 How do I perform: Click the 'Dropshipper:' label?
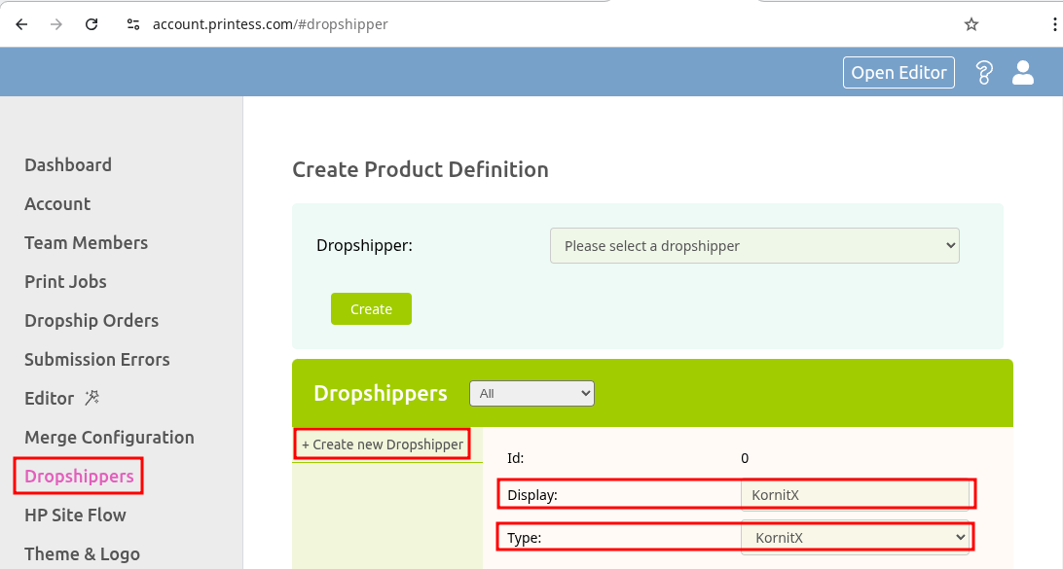coord(364,246)
